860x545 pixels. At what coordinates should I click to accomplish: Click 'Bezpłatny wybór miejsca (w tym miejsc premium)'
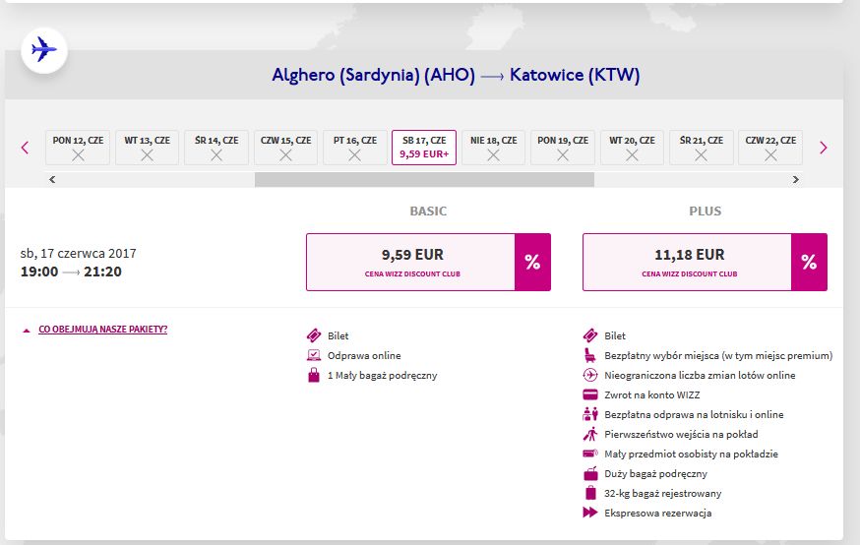pos(718,356)
